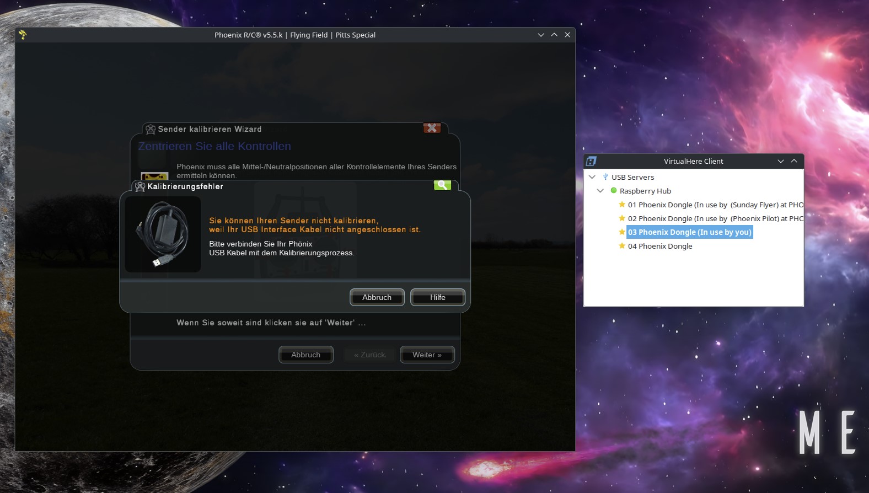Select 02 Phoenix Dongle (Phoenix Pilot)
The height and width of the screenshot is (493, 869).
pos(716,218)
